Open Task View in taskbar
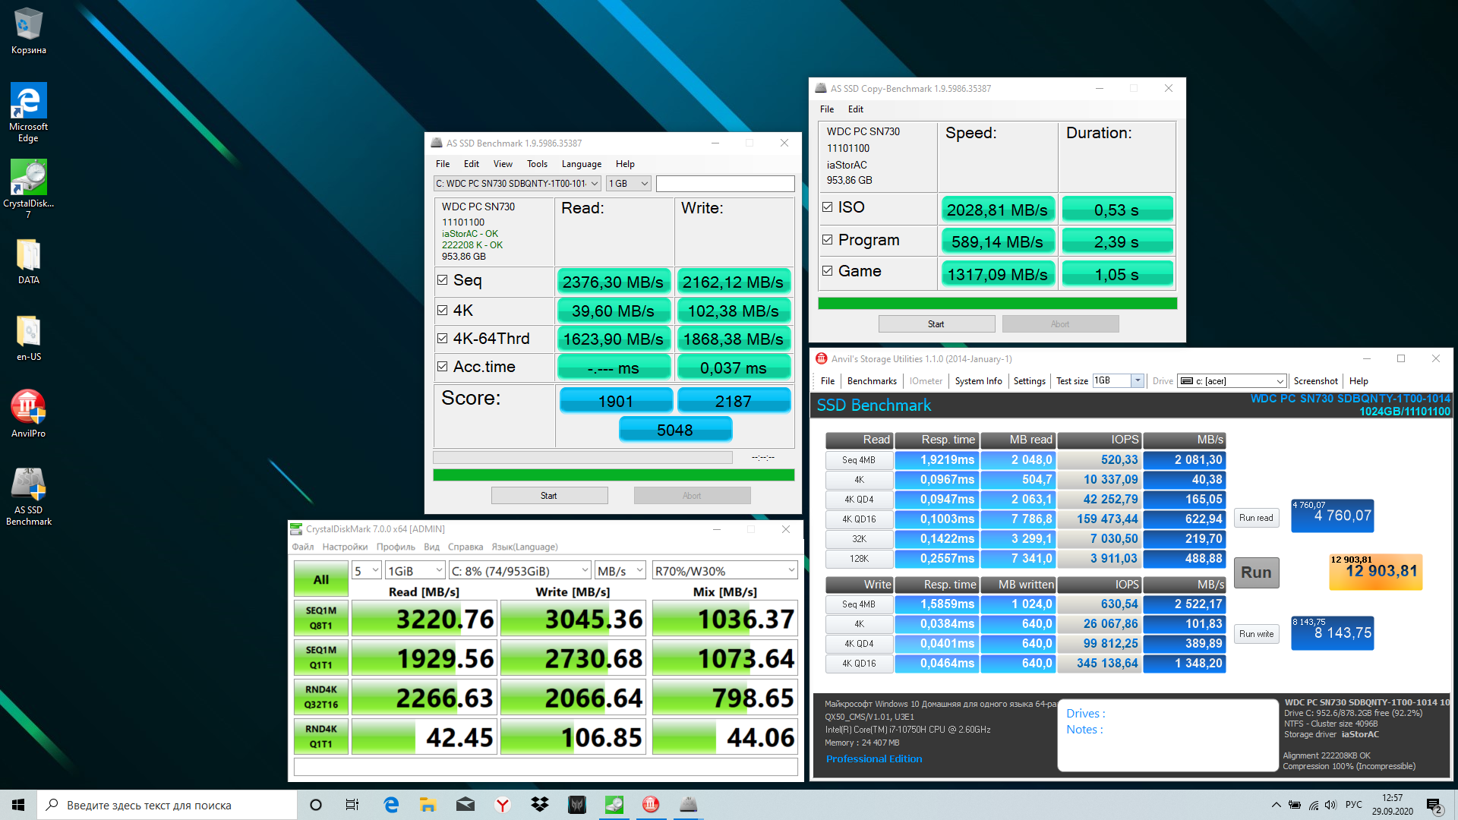This screenshot has width=1458, height=820. click(x=352, y=805)
